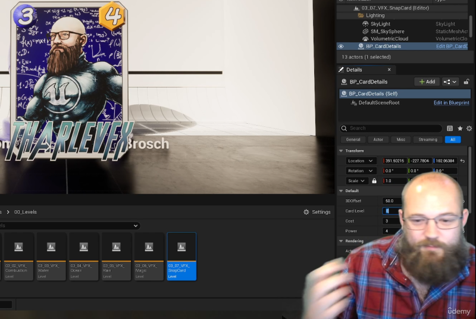The height and width of the screenshot is (319, 476).
Task: Click the Location Z value field
Action: [x=445, y=161]
